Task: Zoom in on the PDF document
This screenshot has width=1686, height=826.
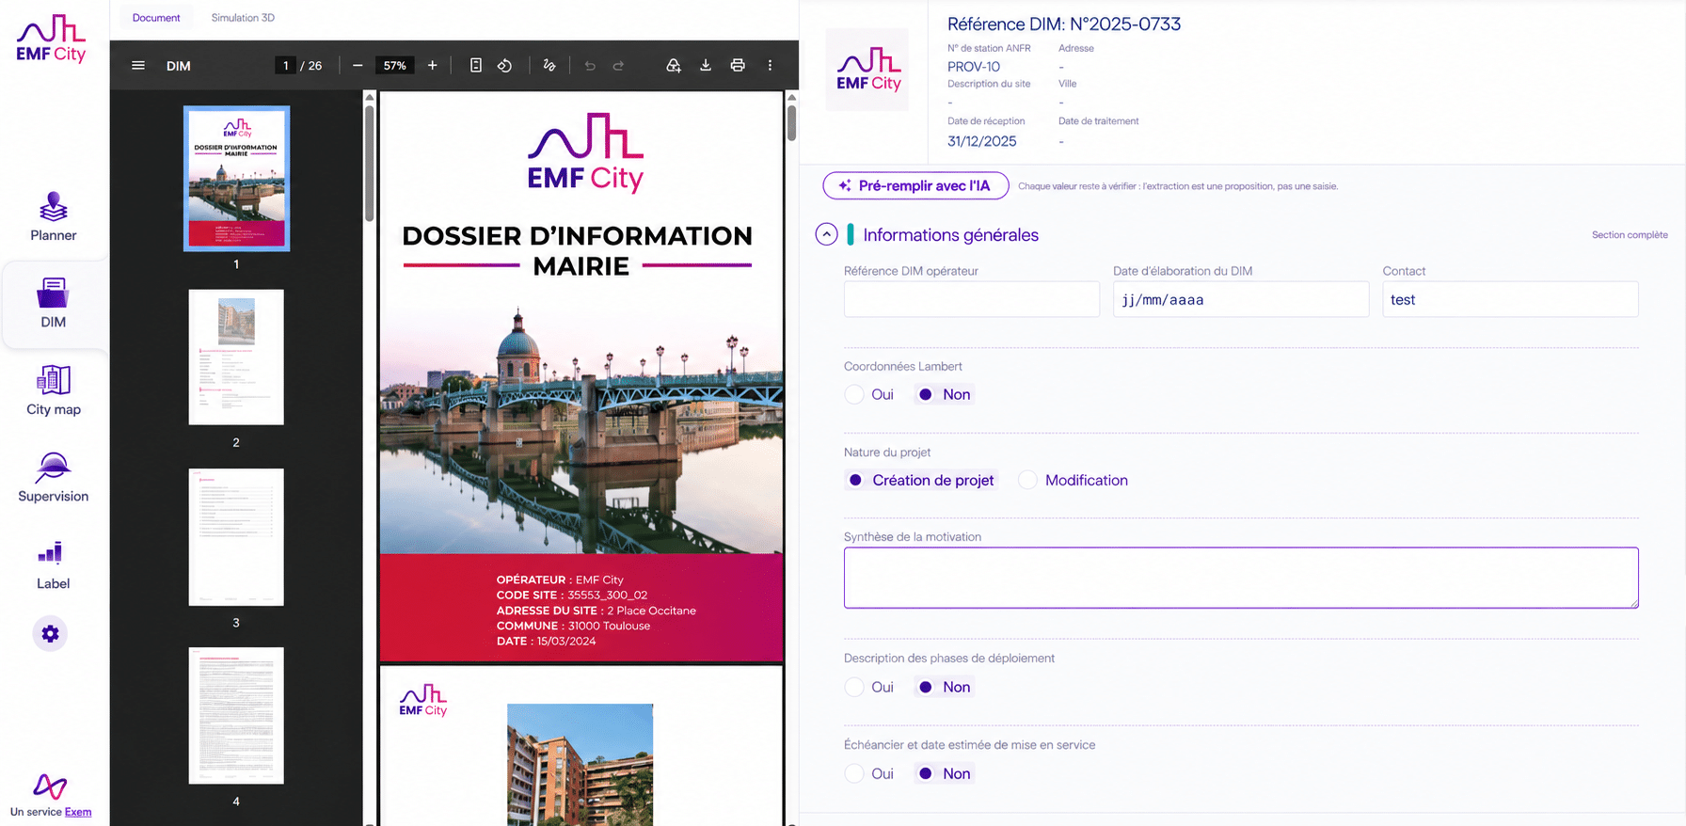Action: coord(433,66)
